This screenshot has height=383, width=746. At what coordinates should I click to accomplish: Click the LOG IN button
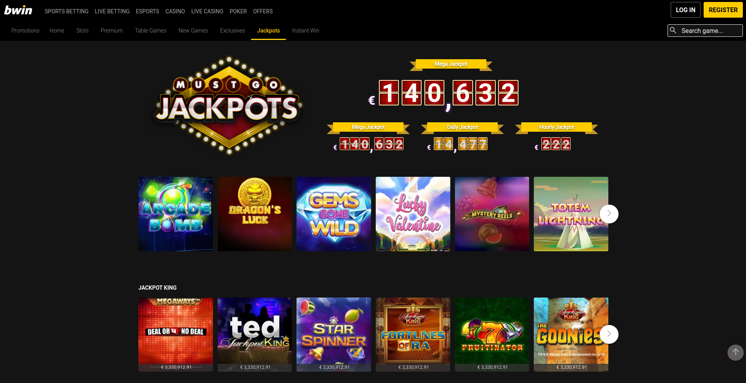(x=685, y=10)
